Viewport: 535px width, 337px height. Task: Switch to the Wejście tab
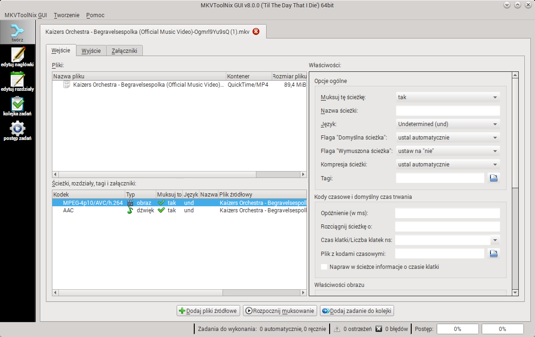coord(61,51)
